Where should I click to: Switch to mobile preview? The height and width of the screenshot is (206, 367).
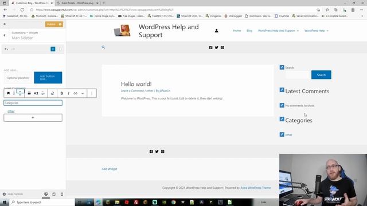62,194
